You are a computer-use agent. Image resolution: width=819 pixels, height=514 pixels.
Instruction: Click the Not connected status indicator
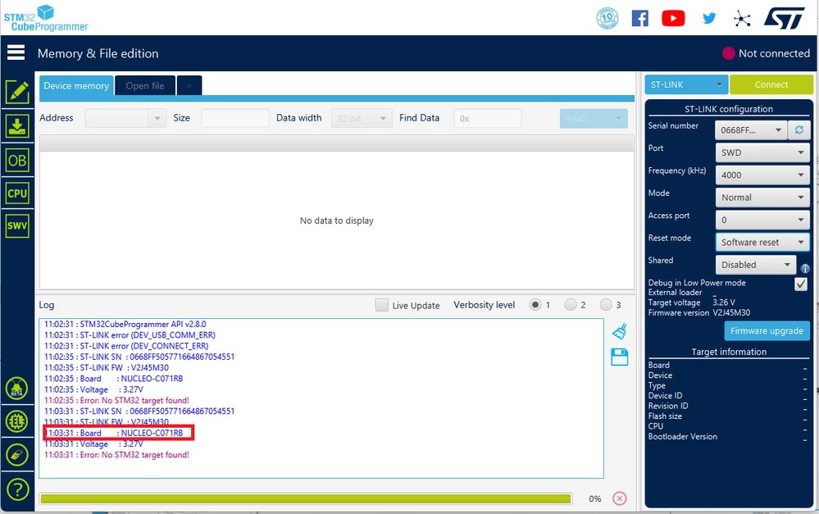[x=766, y=53]
